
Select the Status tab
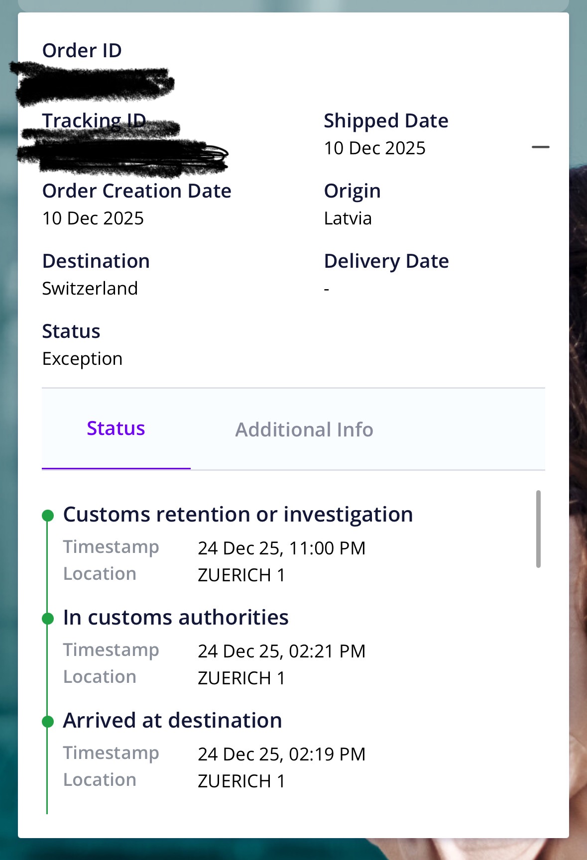[116, 429]
